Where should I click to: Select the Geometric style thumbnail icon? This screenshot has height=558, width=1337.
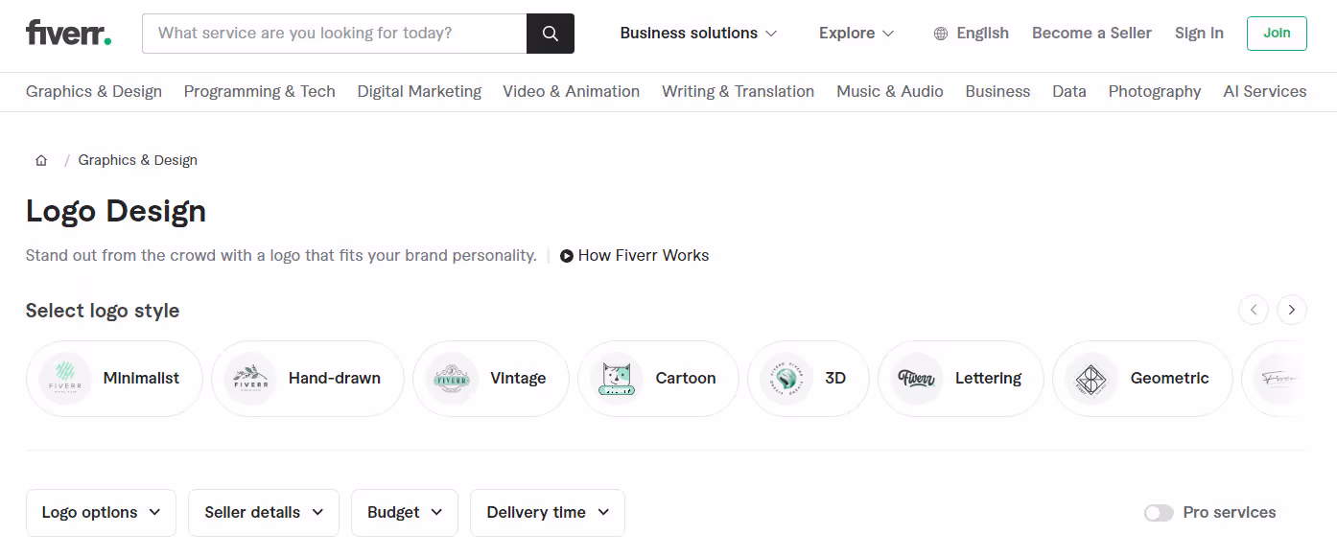click(1092, 379)
